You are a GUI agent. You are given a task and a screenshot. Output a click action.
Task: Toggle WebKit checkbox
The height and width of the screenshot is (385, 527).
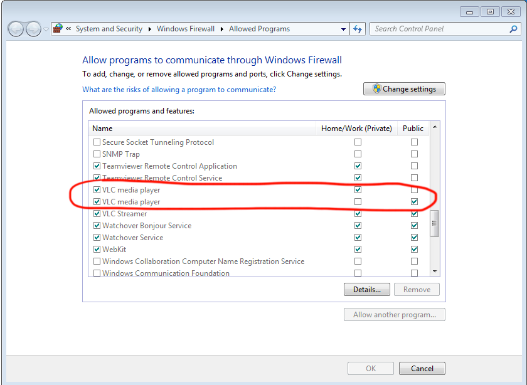click(97, 250)
